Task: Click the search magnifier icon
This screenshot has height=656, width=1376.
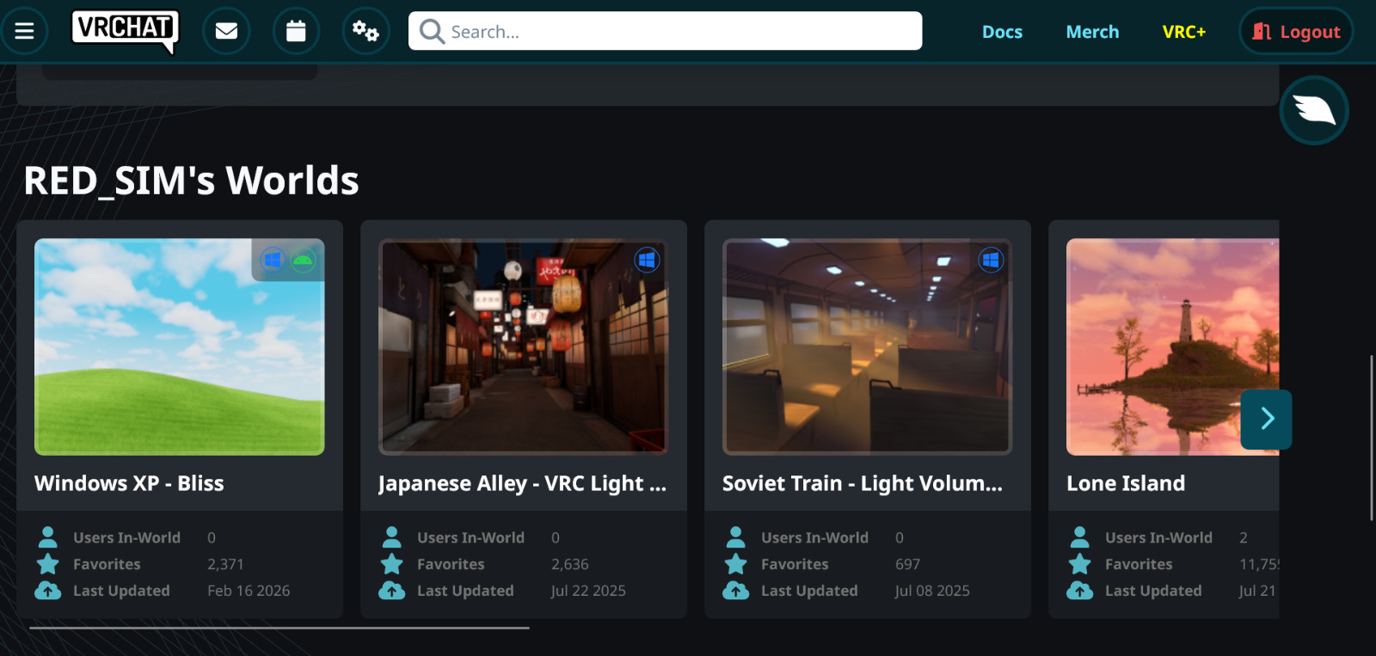Action: [x=432, y=32]
